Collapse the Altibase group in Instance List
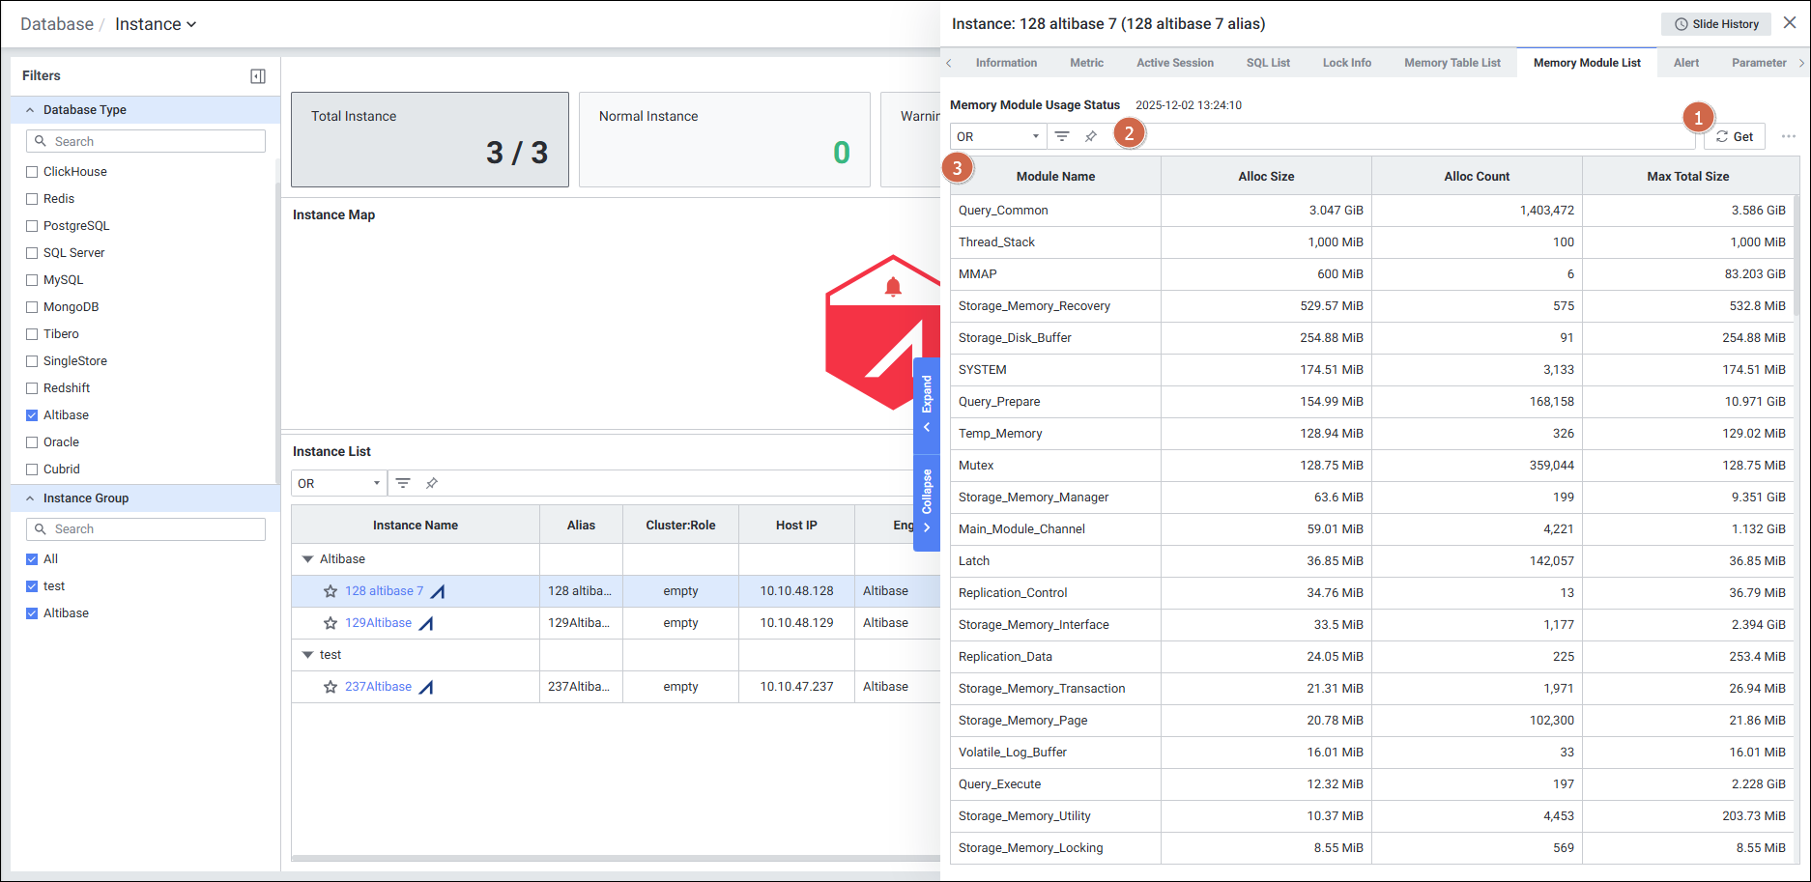This screenshot has width=1811, height=882. (308, 559)
